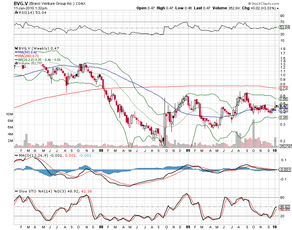Screen dimensions: 292x230
Task: Click the stochastic 20 axis label
Action: click(282, 216)
